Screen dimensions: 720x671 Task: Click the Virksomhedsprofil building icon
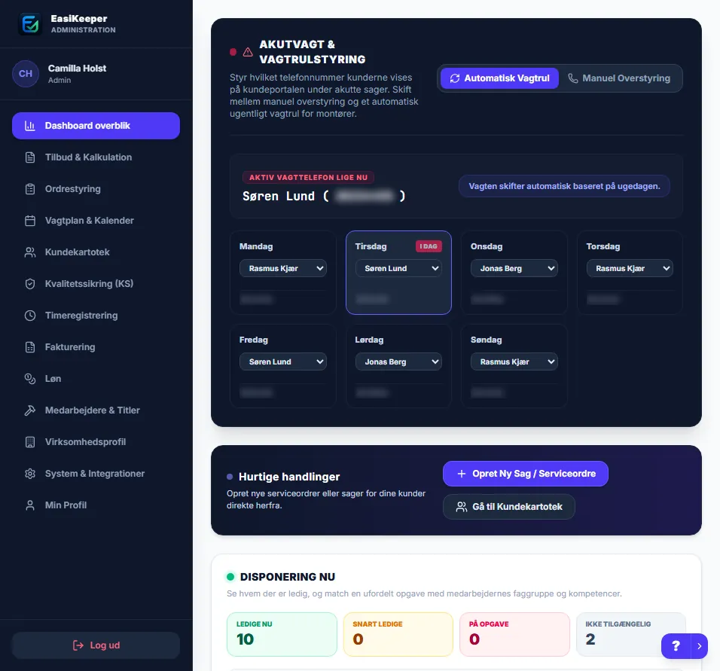point(30,442)
